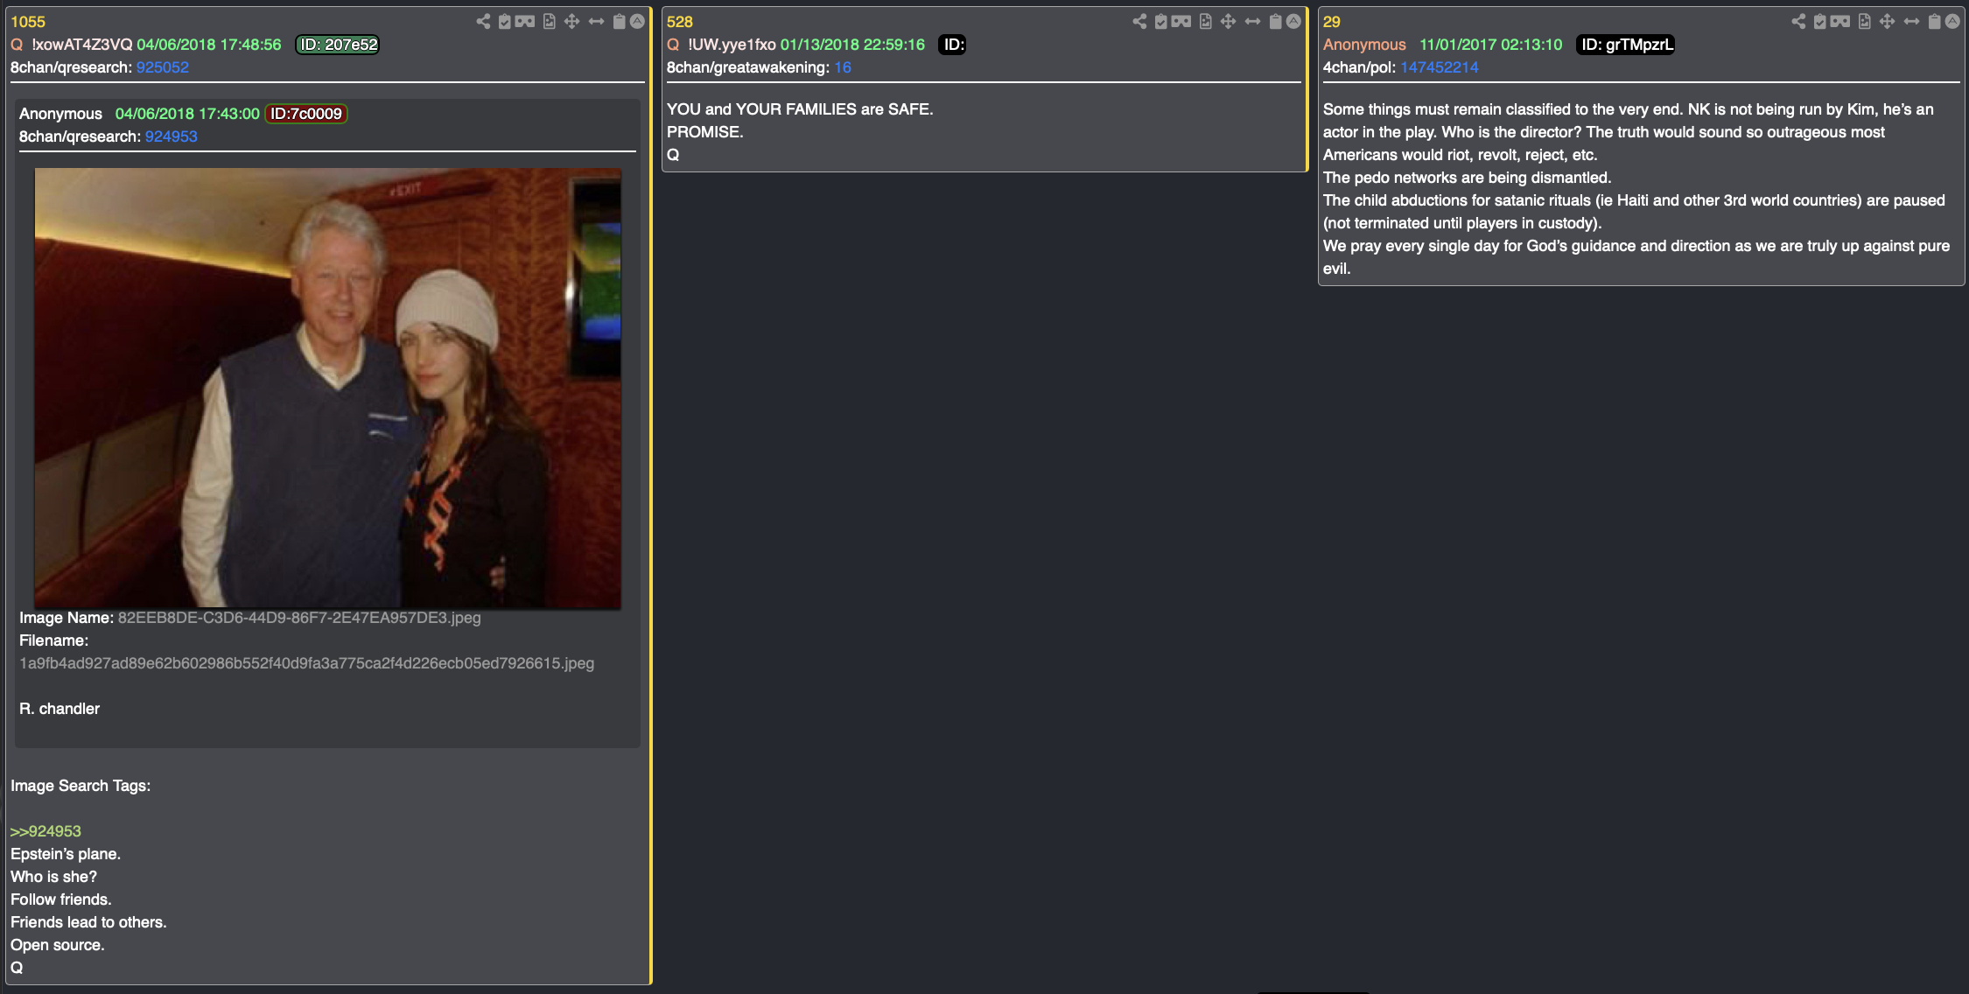Click the Anonymous name in the quoted post
This screenshot has height=994, width=1969.
click(x=60, y=114)
